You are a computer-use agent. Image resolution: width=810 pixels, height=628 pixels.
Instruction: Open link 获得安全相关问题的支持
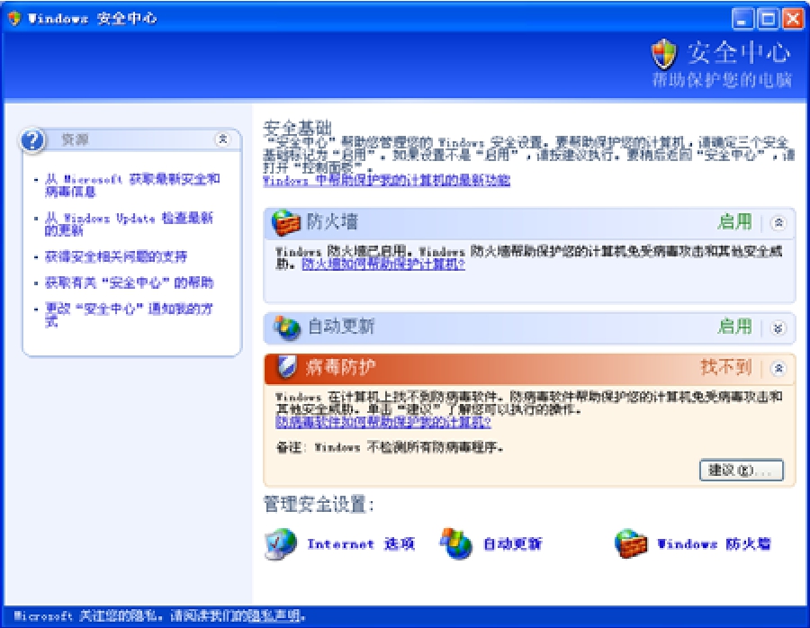click(x=116, y=256)
